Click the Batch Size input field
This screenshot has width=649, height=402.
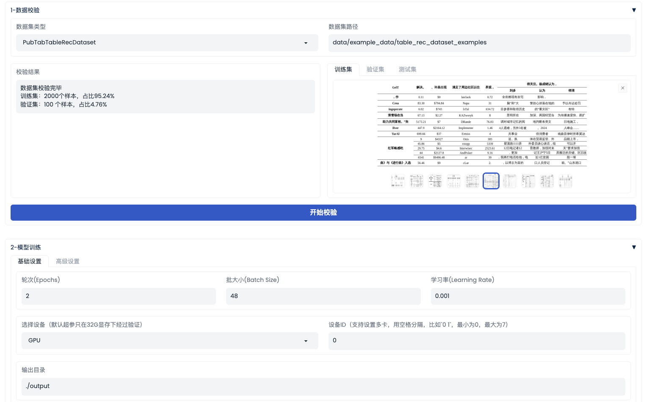323,296
